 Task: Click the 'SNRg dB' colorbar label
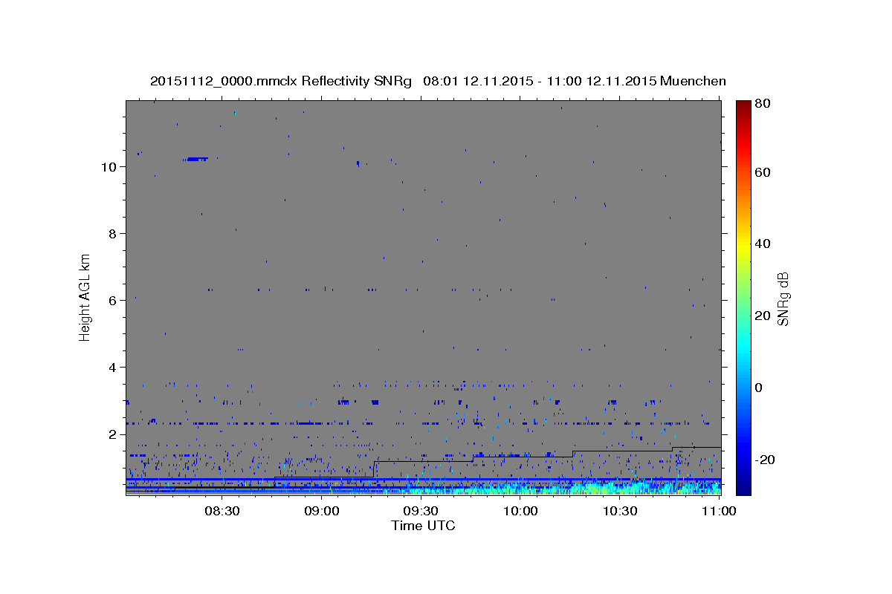coord(783,299)
